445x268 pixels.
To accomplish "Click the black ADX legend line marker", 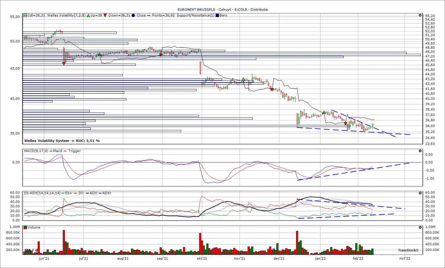I will coord(87,193).
